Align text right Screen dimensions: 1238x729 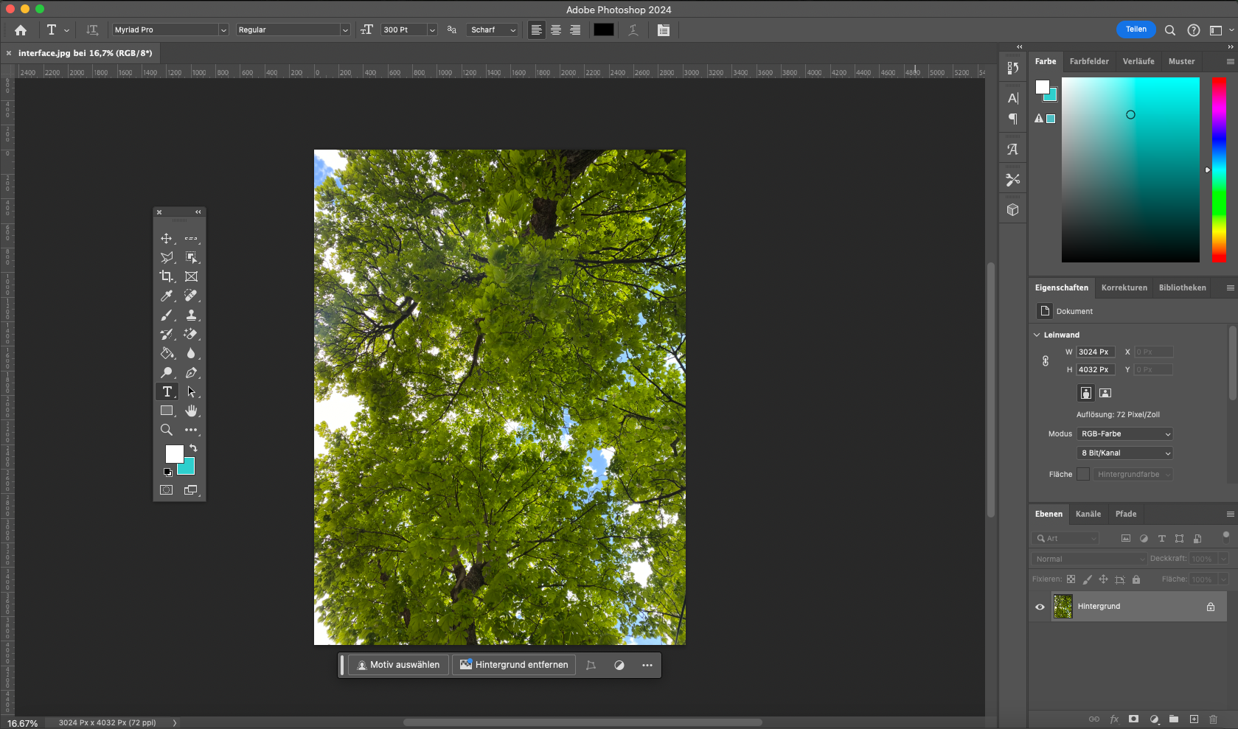pos(575,30)
